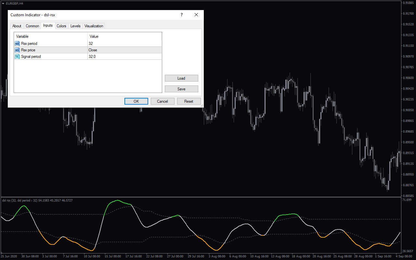Click the Value column header

pyautogui.click(x=124, y=36)
